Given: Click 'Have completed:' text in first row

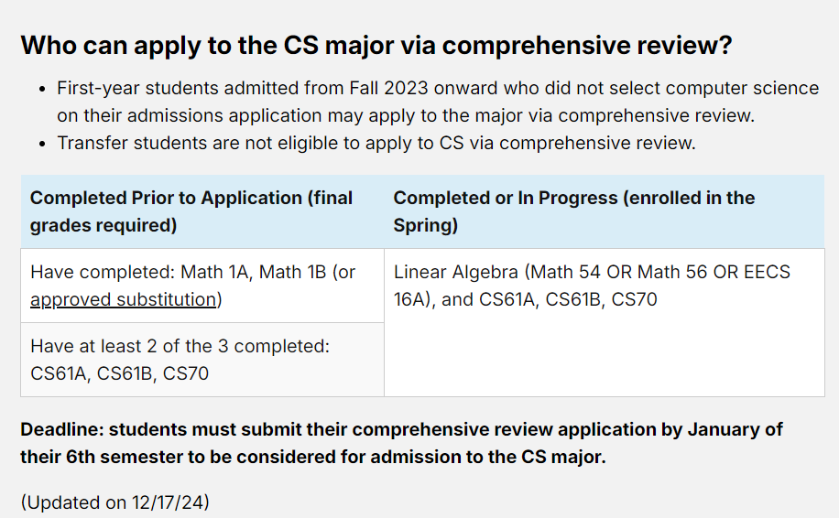Looking at the screenshot, I should pyautogui.click(x=103, y=272).
